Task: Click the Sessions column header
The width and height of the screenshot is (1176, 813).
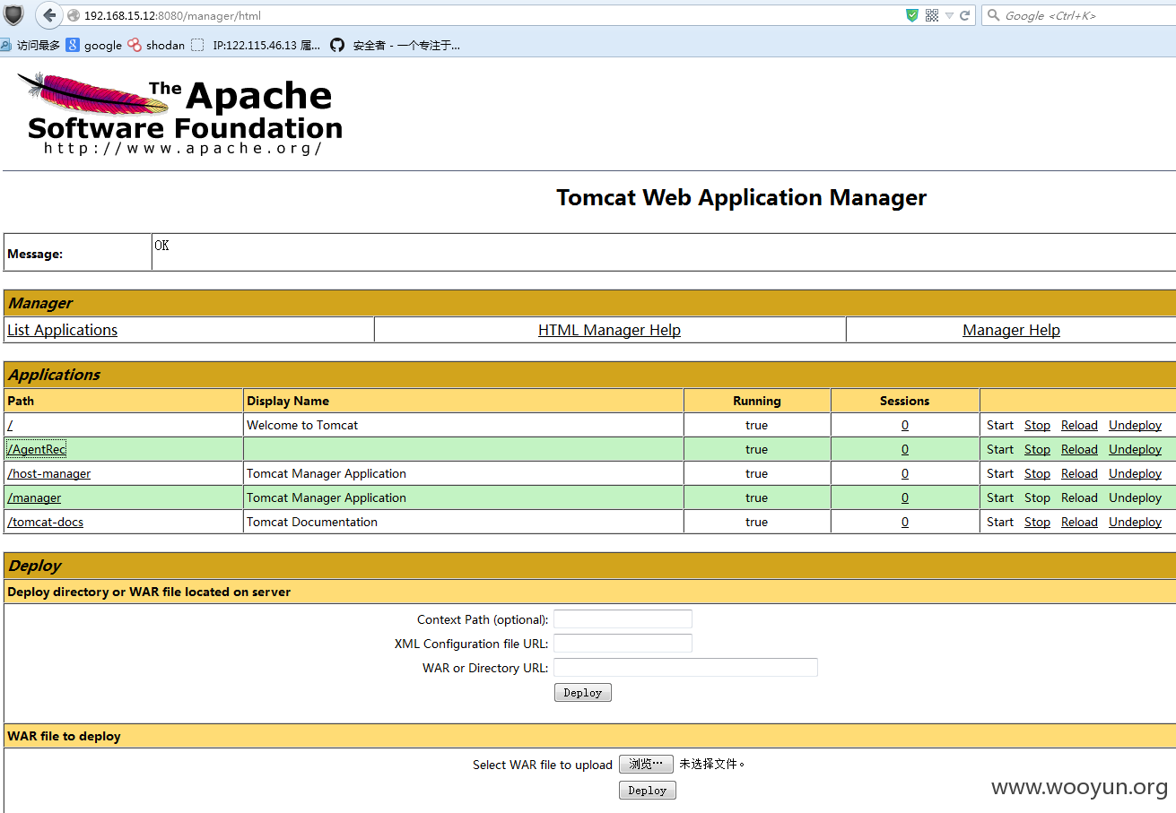Action: tap(905, 401)
